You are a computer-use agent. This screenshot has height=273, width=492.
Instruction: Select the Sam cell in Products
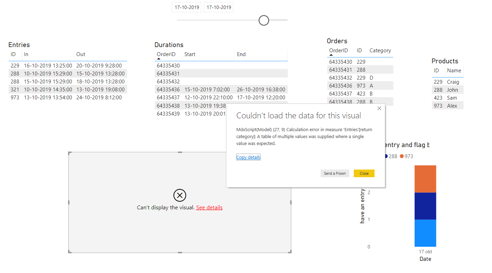(452, 98)
